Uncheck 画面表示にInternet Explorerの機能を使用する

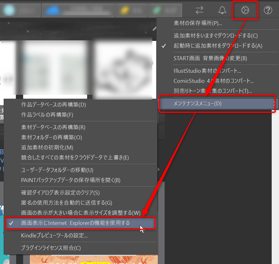[75, 223]
